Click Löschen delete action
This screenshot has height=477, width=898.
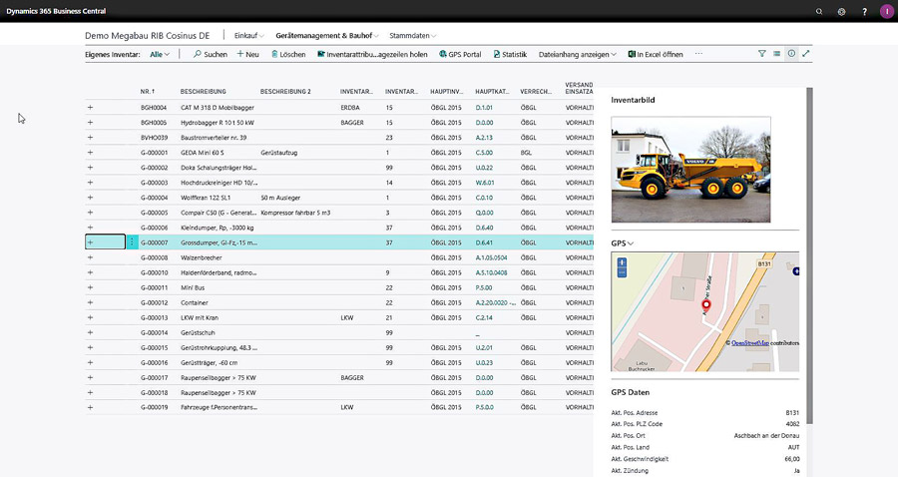[288, 55]
